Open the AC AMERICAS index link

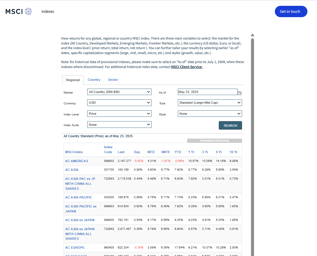[77, 161]
